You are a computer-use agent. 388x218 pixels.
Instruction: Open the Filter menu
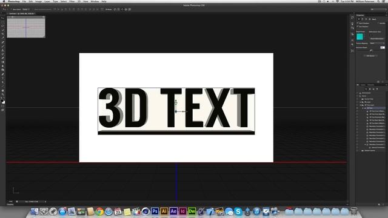pos(72,1)
